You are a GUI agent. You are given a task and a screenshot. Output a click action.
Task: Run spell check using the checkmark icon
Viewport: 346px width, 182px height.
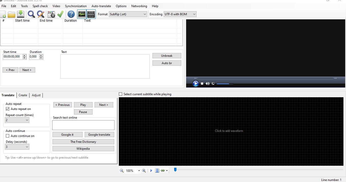coord(60,14)
